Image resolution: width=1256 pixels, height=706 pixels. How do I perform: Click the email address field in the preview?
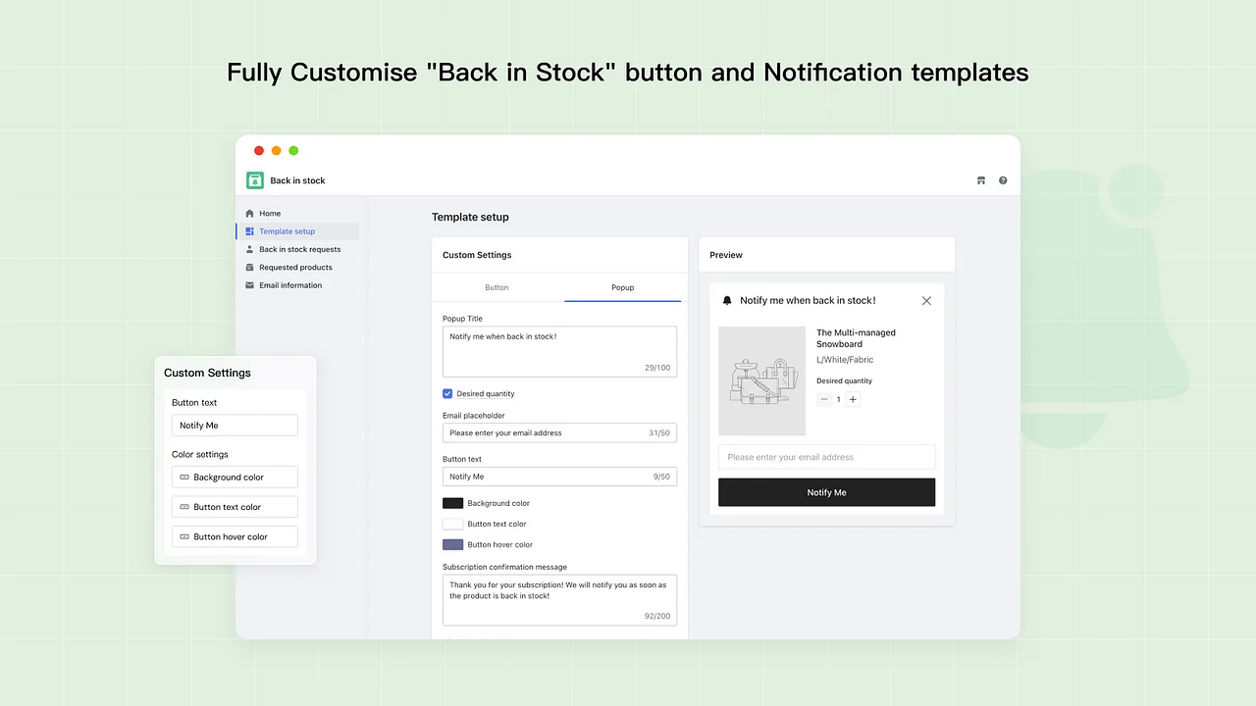826,456
